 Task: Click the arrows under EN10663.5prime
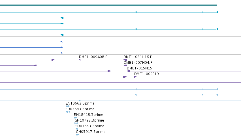68,106
